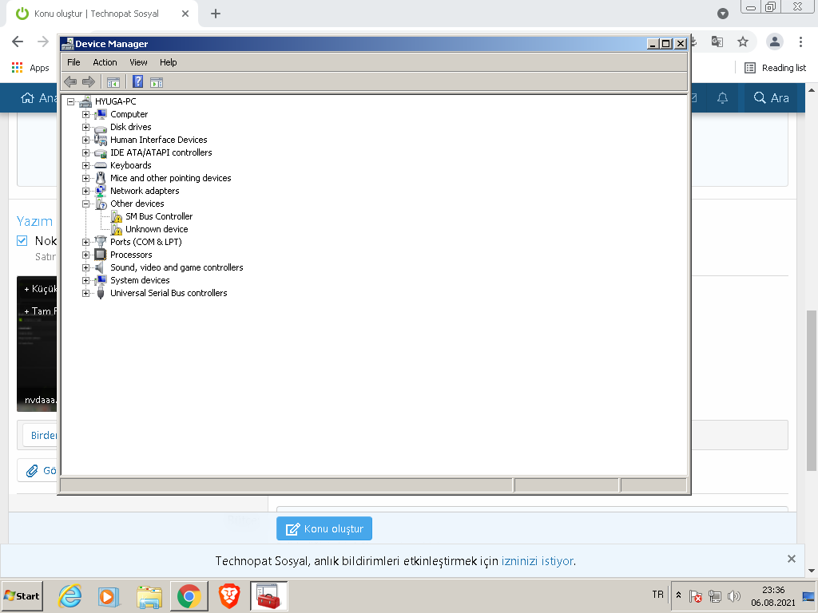This screenshot has height=613, width=818.
Task: Open the Action menu in Device Manager
Action: pos(105,62)
